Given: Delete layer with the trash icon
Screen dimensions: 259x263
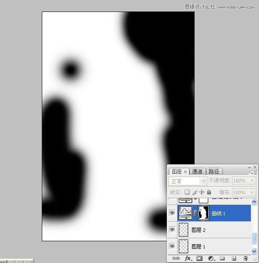Looking at the screenshot, I should point(245,258).
